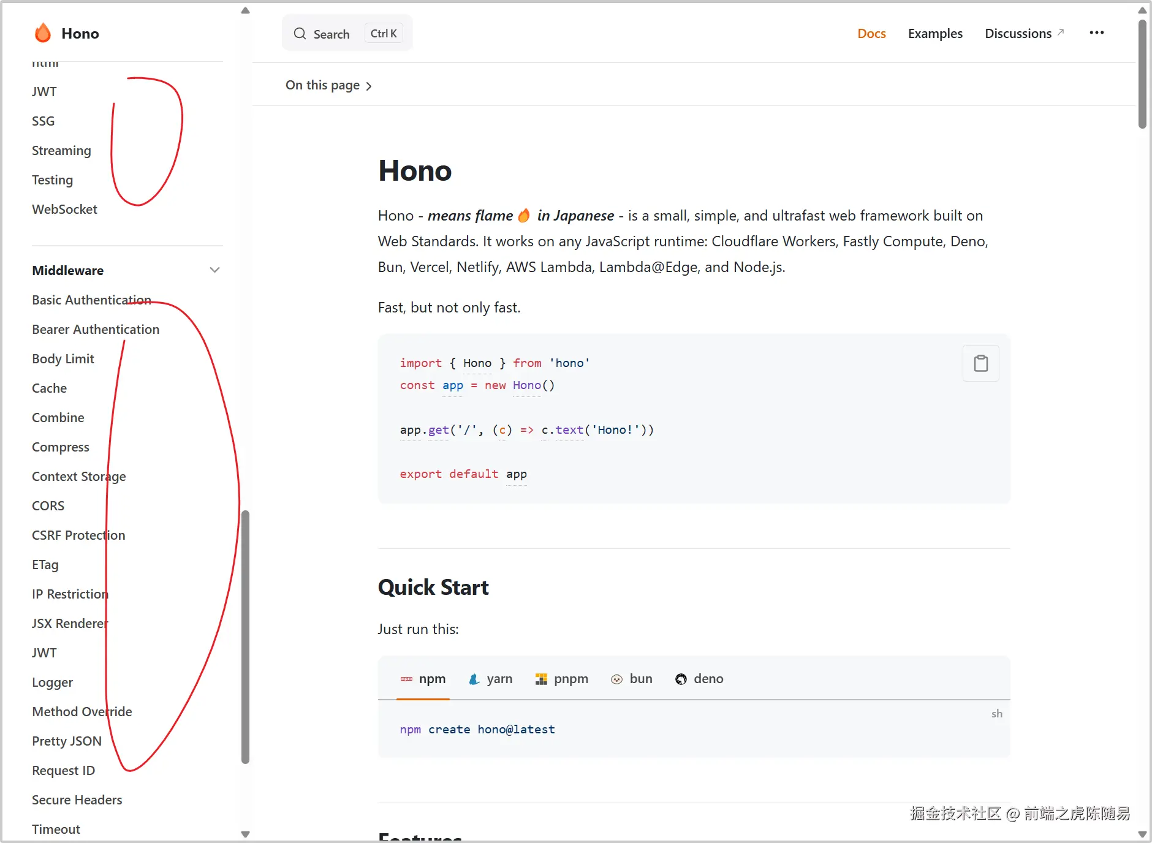Open the three-dots extra menu
The height and width of the screenshot is (843, 1152).
pos(1096,33)
